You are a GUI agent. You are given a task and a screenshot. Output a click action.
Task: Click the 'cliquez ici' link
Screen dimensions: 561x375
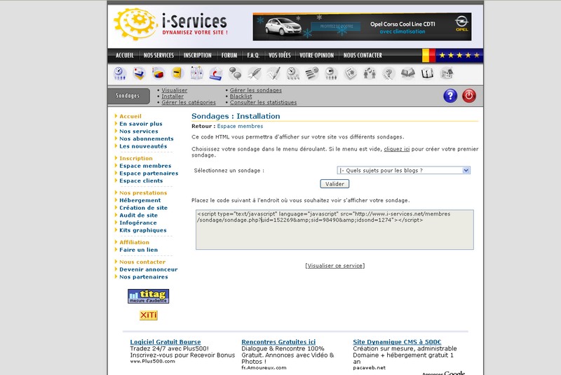pyautogui.click(x=397, y=149)
